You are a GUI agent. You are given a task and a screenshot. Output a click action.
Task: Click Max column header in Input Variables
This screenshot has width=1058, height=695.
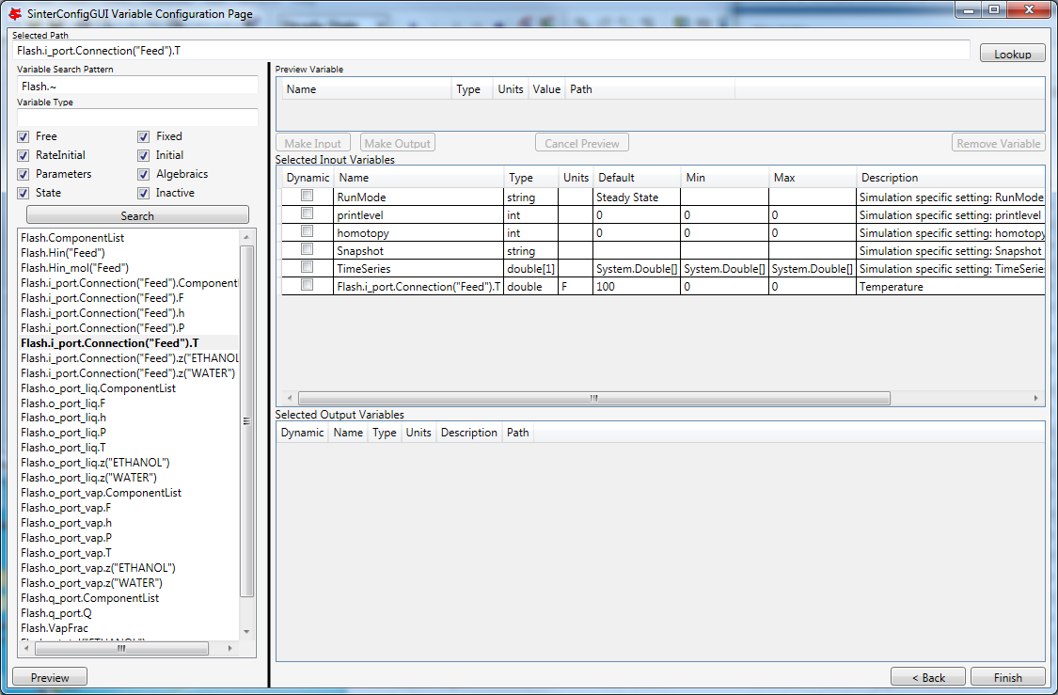pyautogui.click(x=813, y=178)
